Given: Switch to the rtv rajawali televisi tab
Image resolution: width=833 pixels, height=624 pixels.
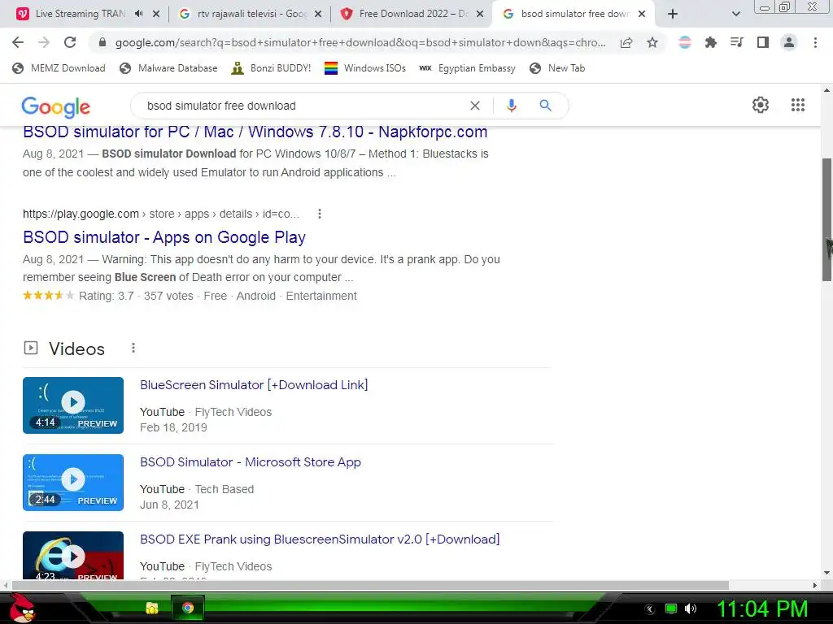Looking at the screenshot, I should pos(251,14).
